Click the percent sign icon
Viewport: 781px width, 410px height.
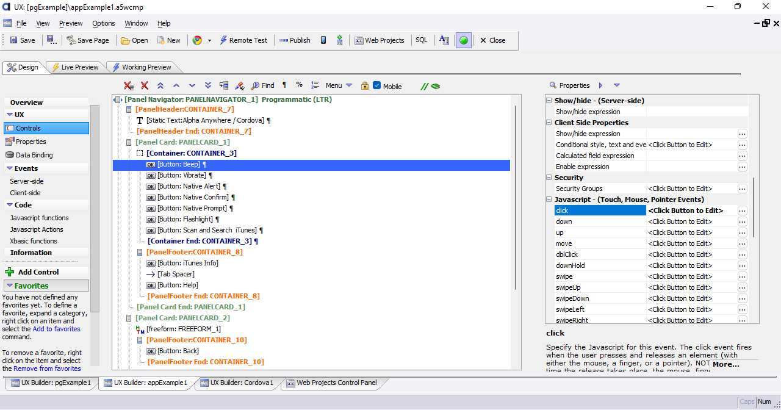click(299, 85)
